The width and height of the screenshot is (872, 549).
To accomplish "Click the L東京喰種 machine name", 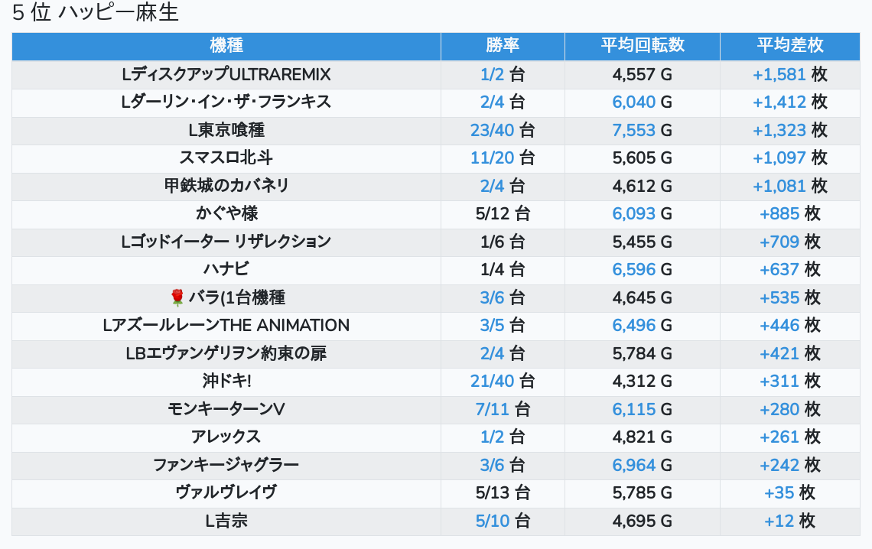I will pos(226,130).
